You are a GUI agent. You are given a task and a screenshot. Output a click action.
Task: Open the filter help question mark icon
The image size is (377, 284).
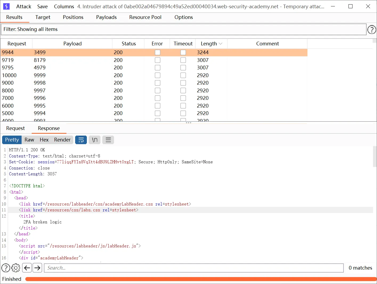pyautogui.click(x=372, y=29)
